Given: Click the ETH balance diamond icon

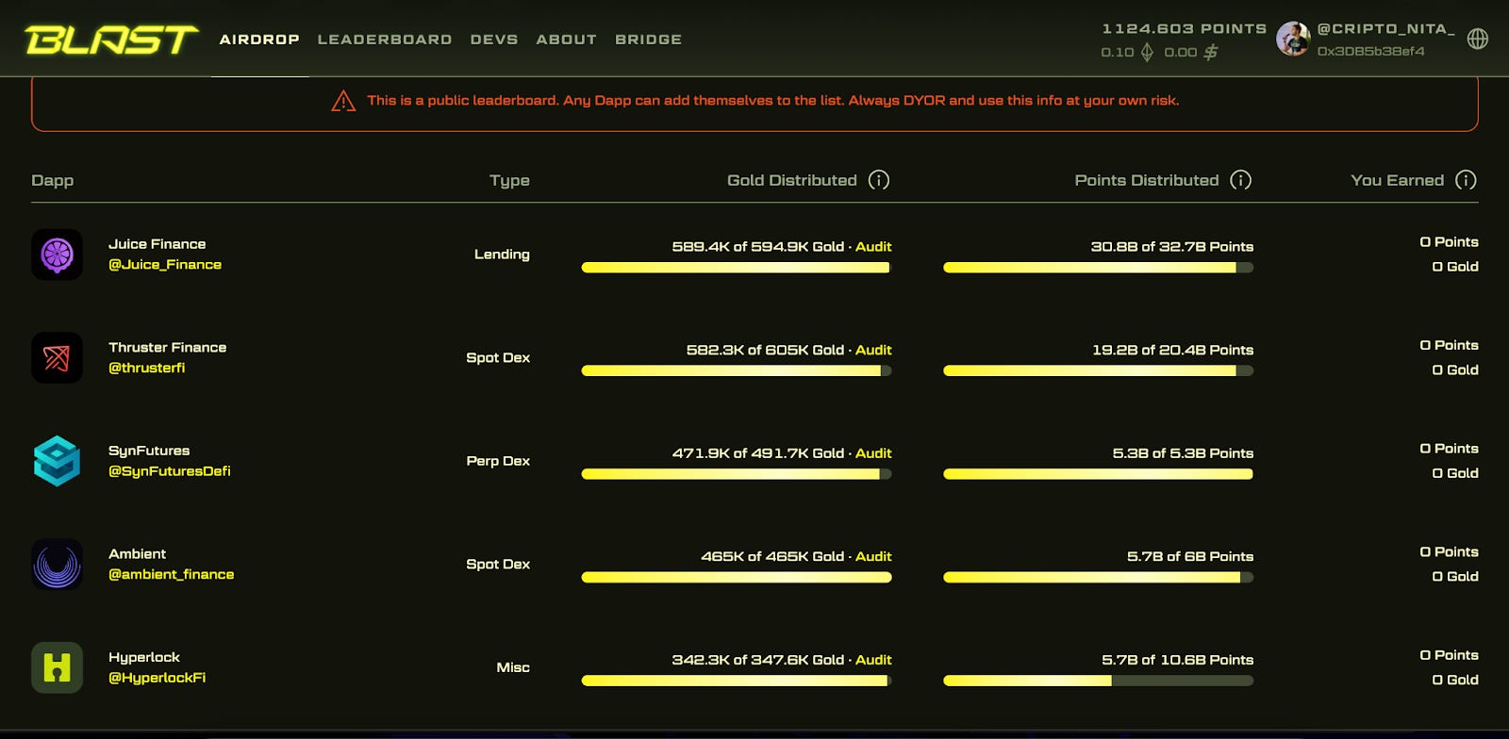Looking at the screenshot, I should 1147,52.
